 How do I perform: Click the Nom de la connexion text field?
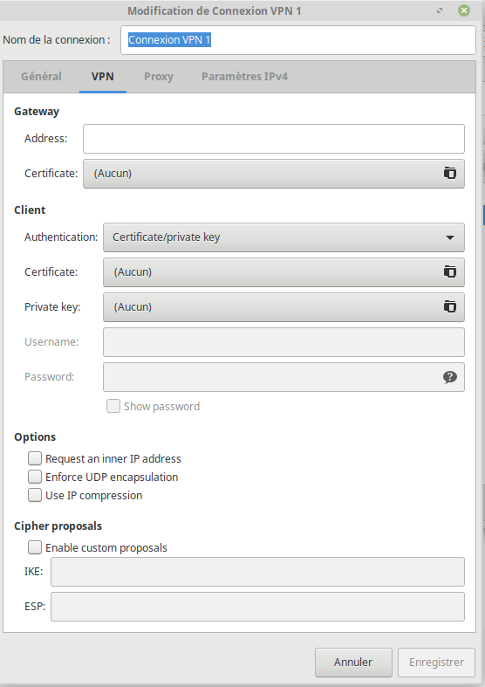(x=298, y=40)
